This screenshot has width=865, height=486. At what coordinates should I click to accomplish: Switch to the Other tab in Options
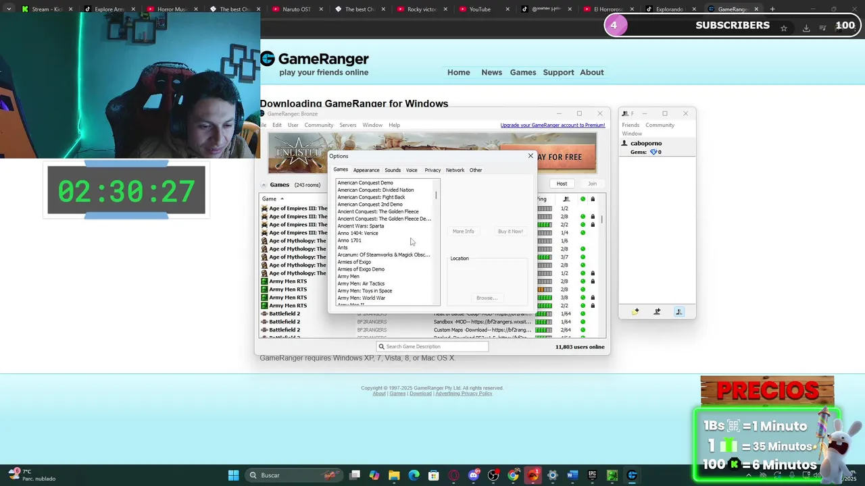(476, 170)
